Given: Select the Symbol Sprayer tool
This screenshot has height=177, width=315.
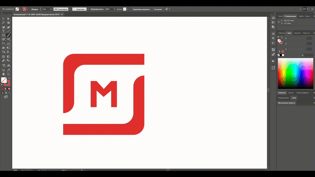Looking at the screenshot, I should click(3, 65).
